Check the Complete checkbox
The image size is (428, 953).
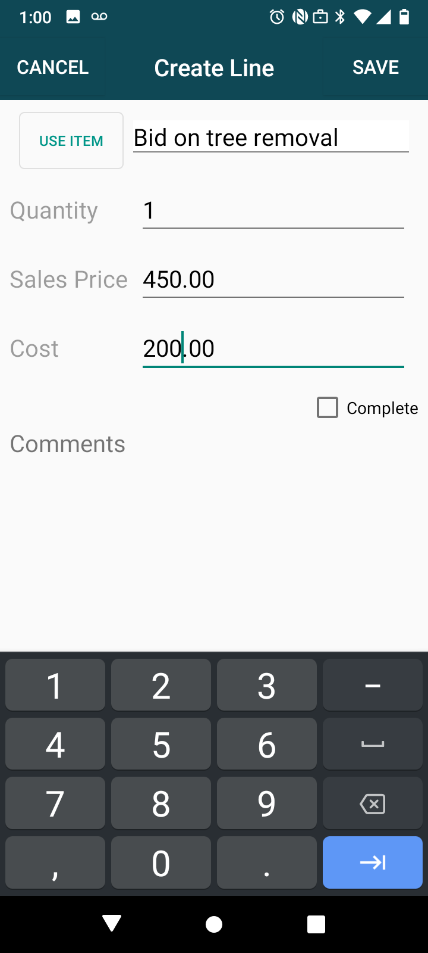[x=328, y=408]
